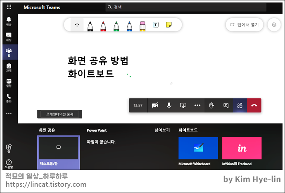The width and height of the screenshot is (285, 193).
Task: Select the text box tool
Action: [156, 24]
